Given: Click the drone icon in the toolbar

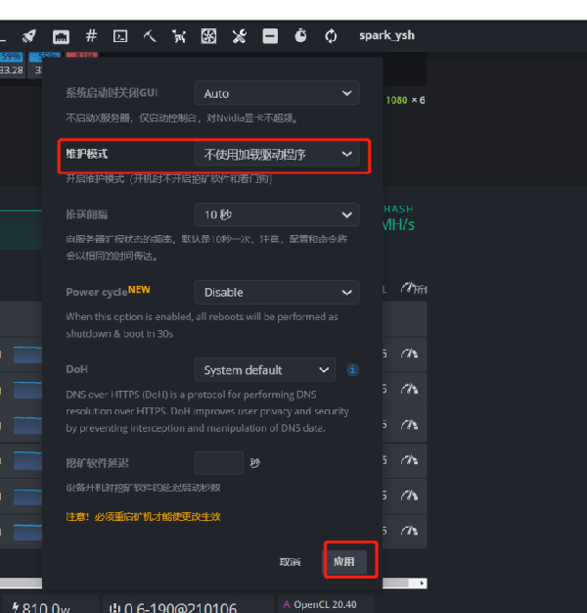Looking at the screenshot, I should coord(179,36).
